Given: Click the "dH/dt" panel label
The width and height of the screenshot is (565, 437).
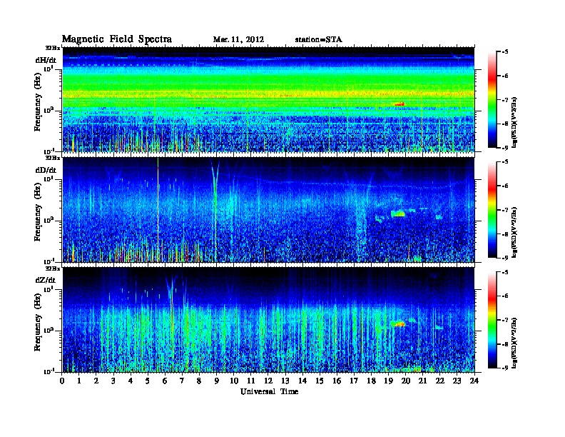Looking at the screenshot, I should pyautogui.click(x=46, y=60).
